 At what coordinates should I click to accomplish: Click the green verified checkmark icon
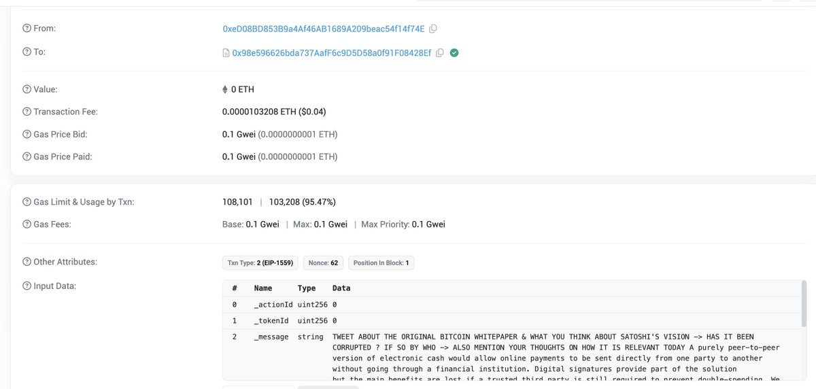[x=454, y=52]
